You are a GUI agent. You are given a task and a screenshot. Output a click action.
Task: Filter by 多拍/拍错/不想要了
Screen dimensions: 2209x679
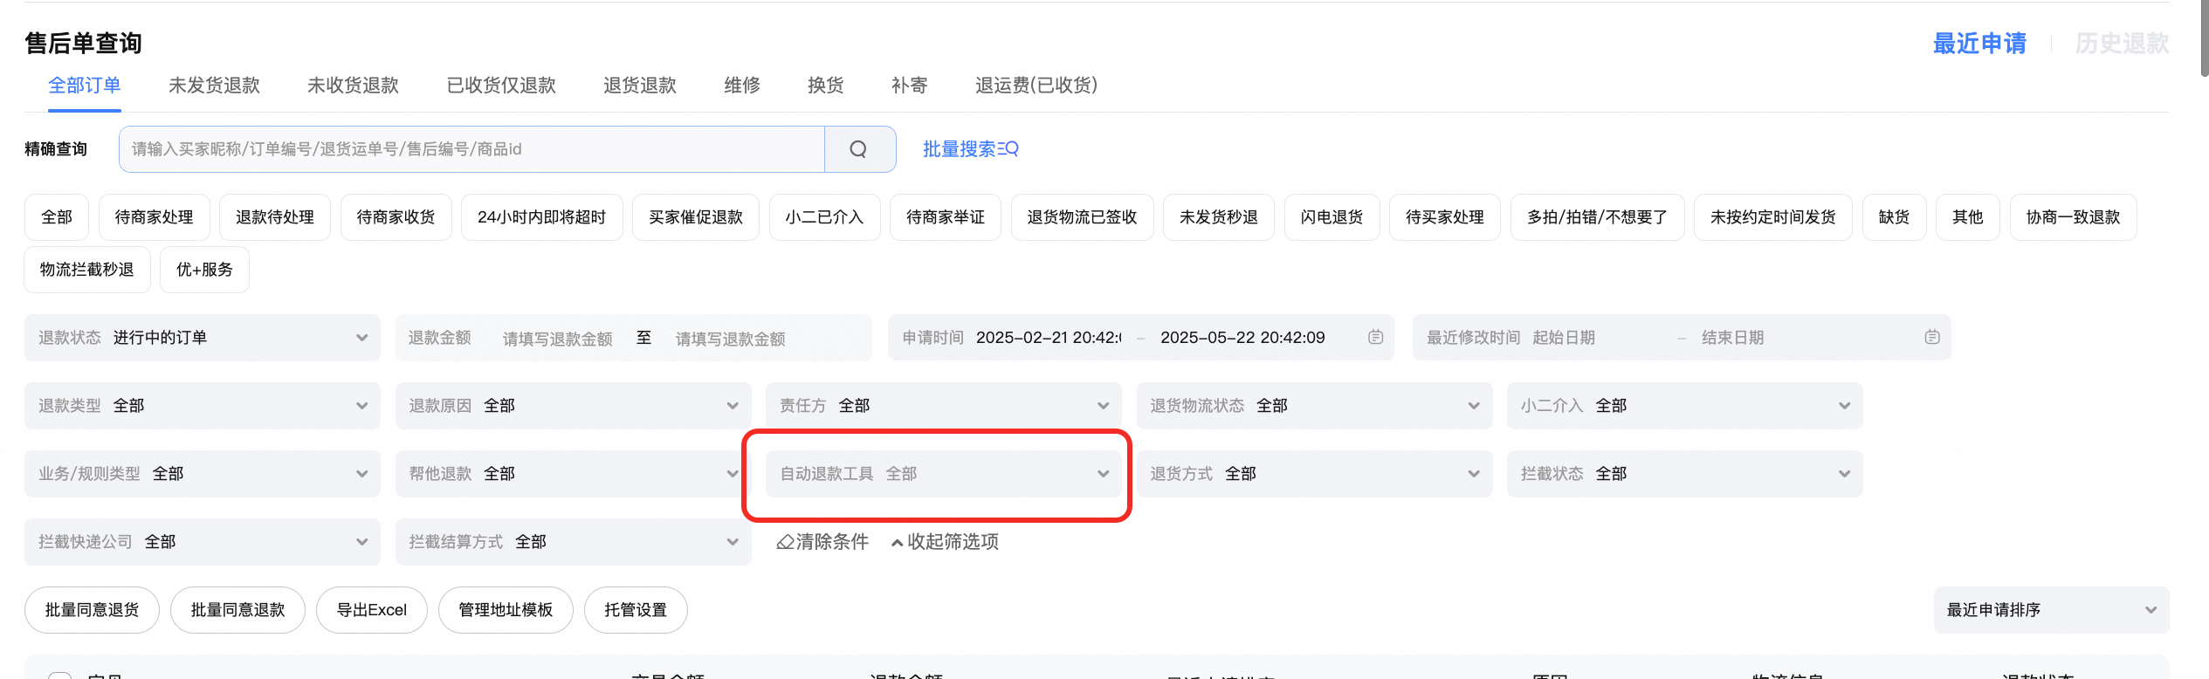(1598, 217)
